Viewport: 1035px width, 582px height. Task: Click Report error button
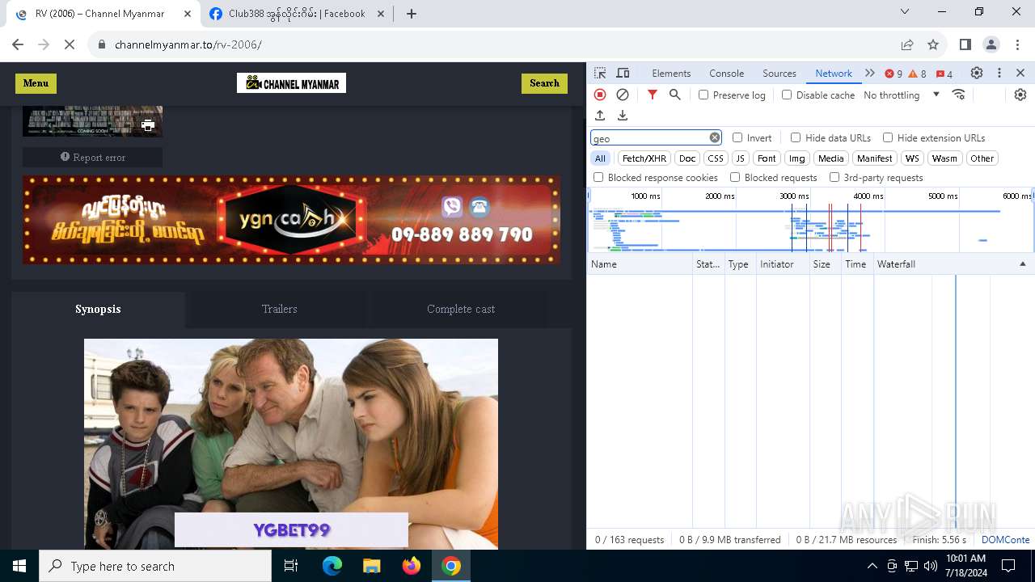coord(93,158)
